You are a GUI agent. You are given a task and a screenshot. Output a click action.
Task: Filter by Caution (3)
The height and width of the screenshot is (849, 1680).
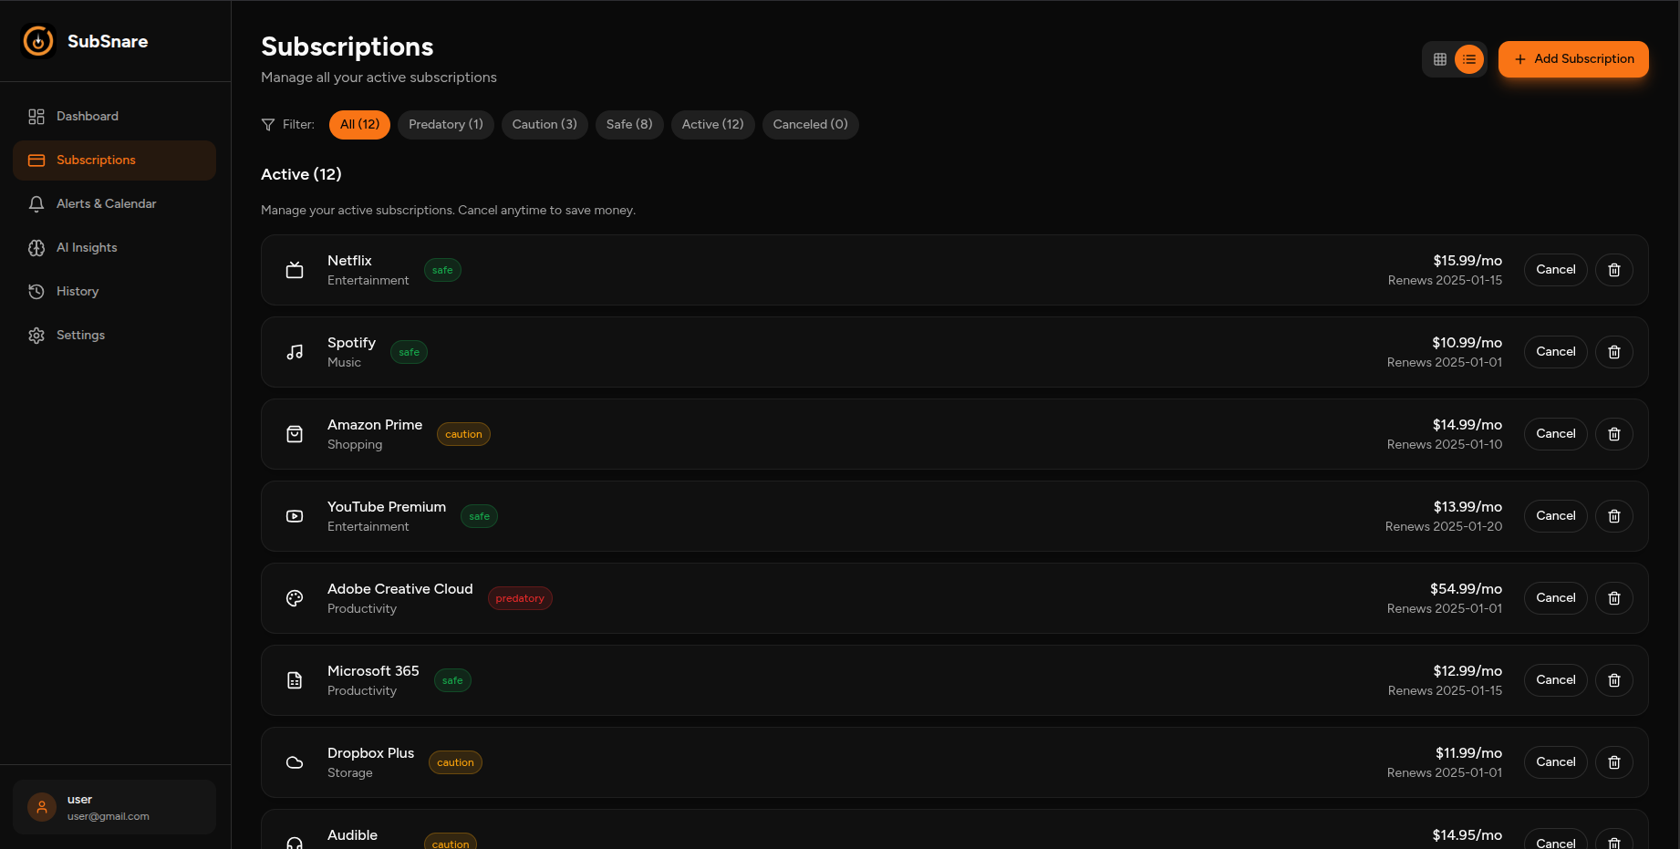(x=544, y=125)
